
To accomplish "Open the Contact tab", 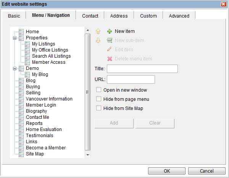I will tap(90, 16).
